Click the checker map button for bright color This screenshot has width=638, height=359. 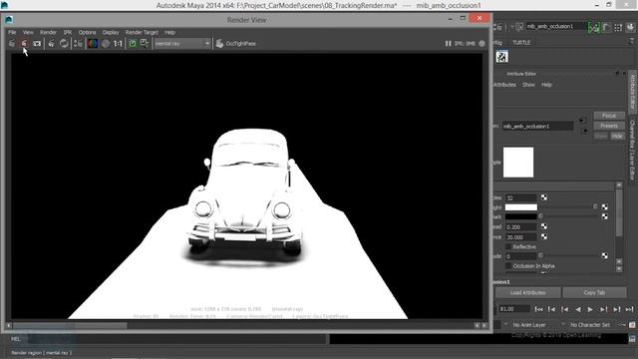pyautogui.click(x=605, y=207)
